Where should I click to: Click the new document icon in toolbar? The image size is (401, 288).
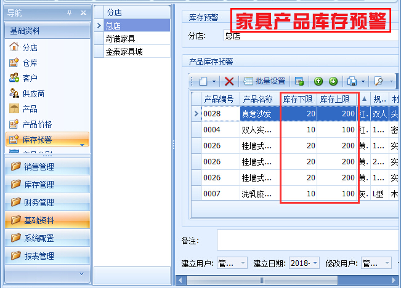tap(203, 81)
